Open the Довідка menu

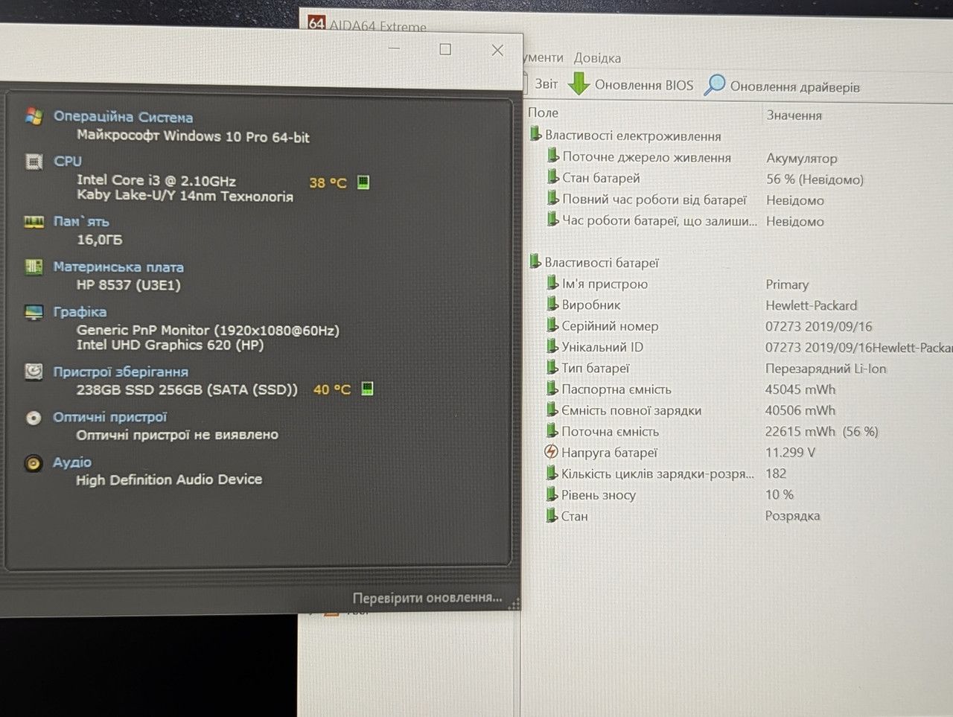[x=597, y=58]
